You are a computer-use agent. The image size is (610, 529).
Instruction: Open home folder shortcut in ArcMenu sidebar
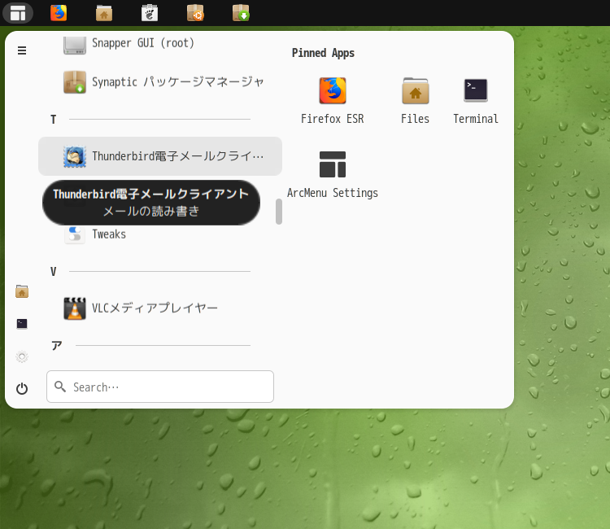click(x=22, y=291)
